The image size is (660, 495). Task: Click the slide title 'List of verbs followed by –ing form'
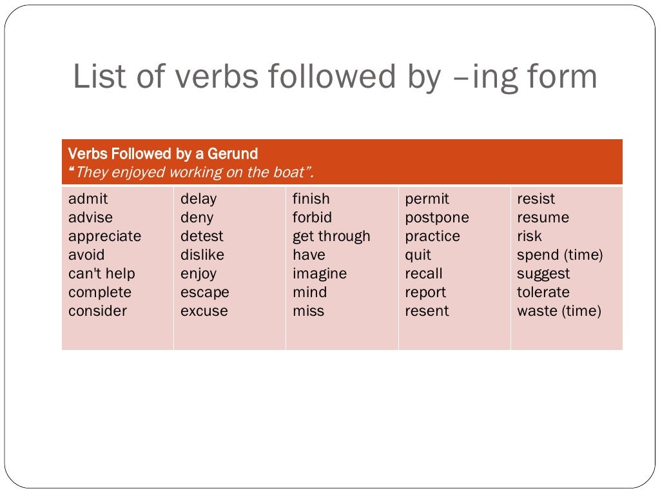point(335,77)
